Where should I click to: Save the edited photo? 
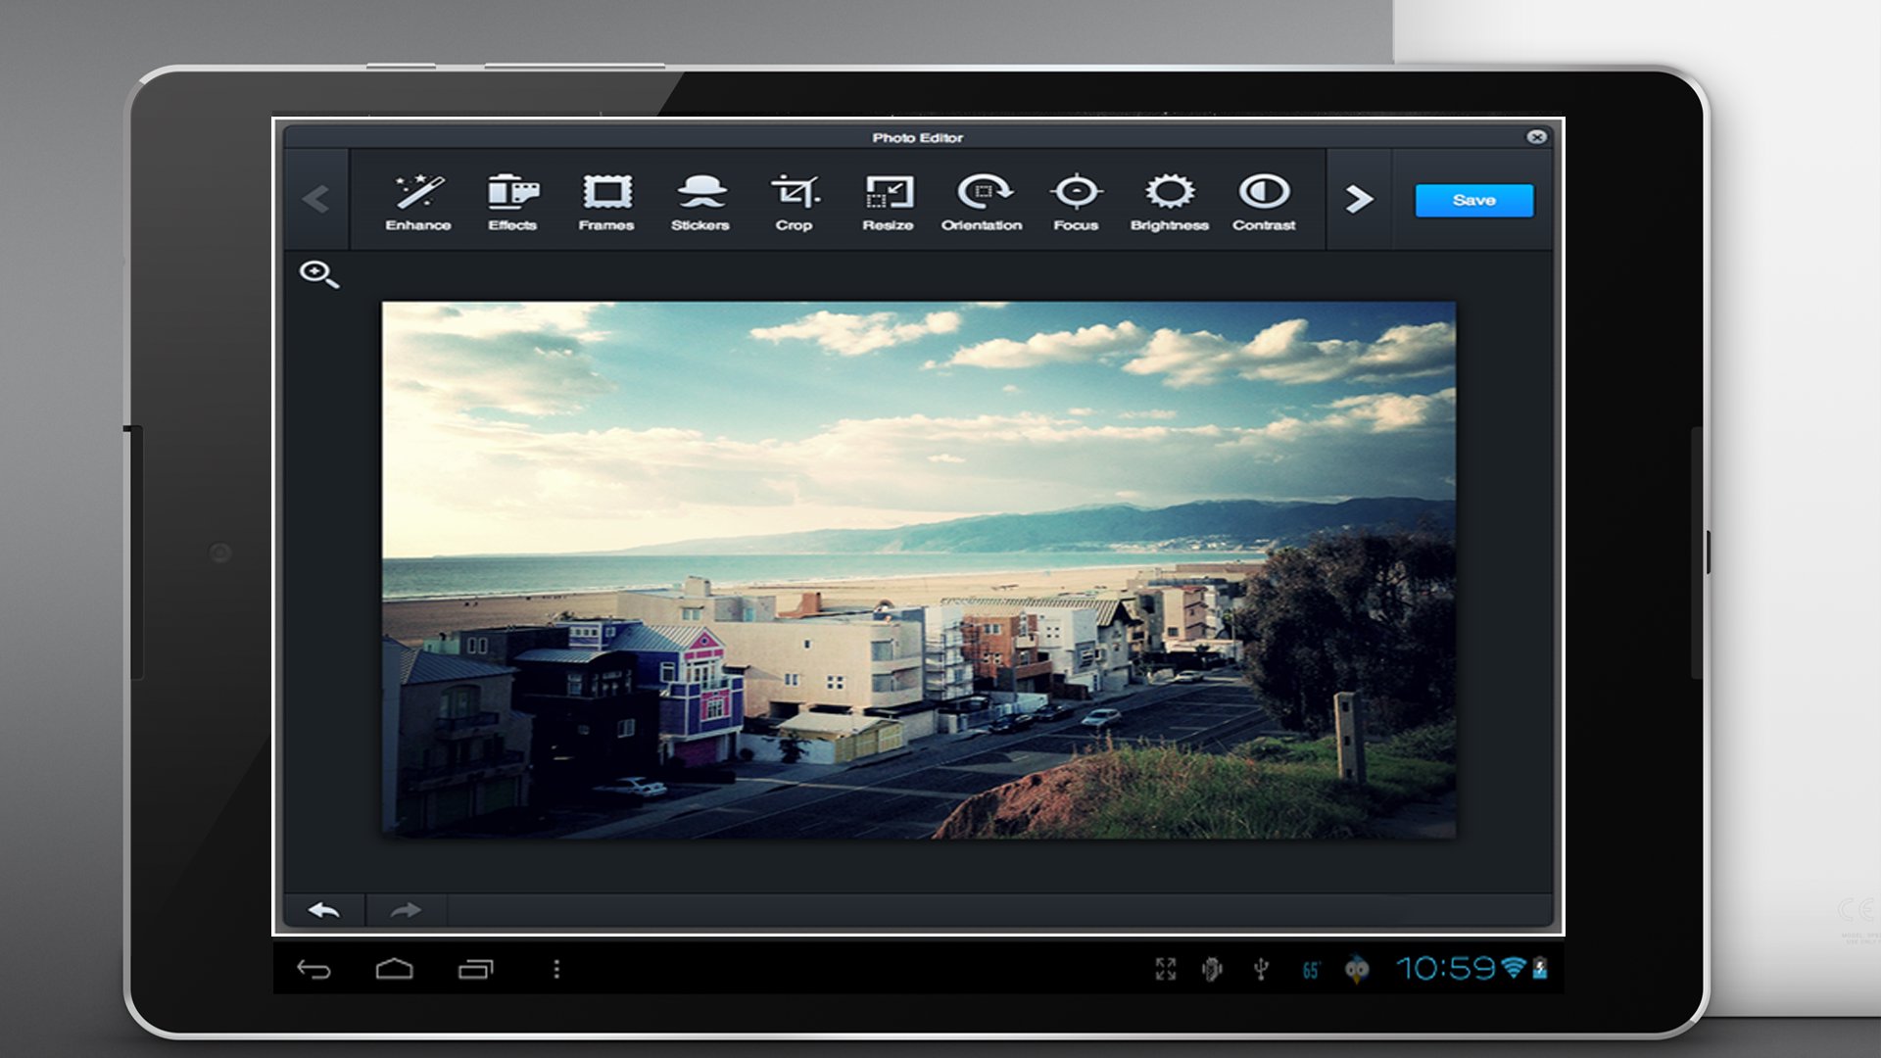coord(1473,200)
